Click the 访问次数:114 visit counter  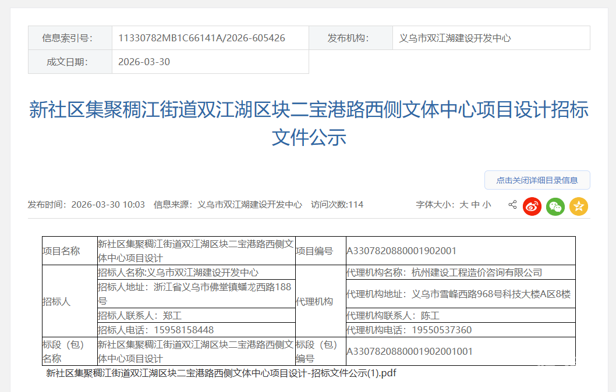[337, 205]
